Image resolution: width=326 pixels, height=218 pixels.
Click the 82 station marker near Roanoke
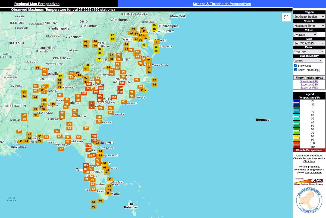[x=99, y=59]
